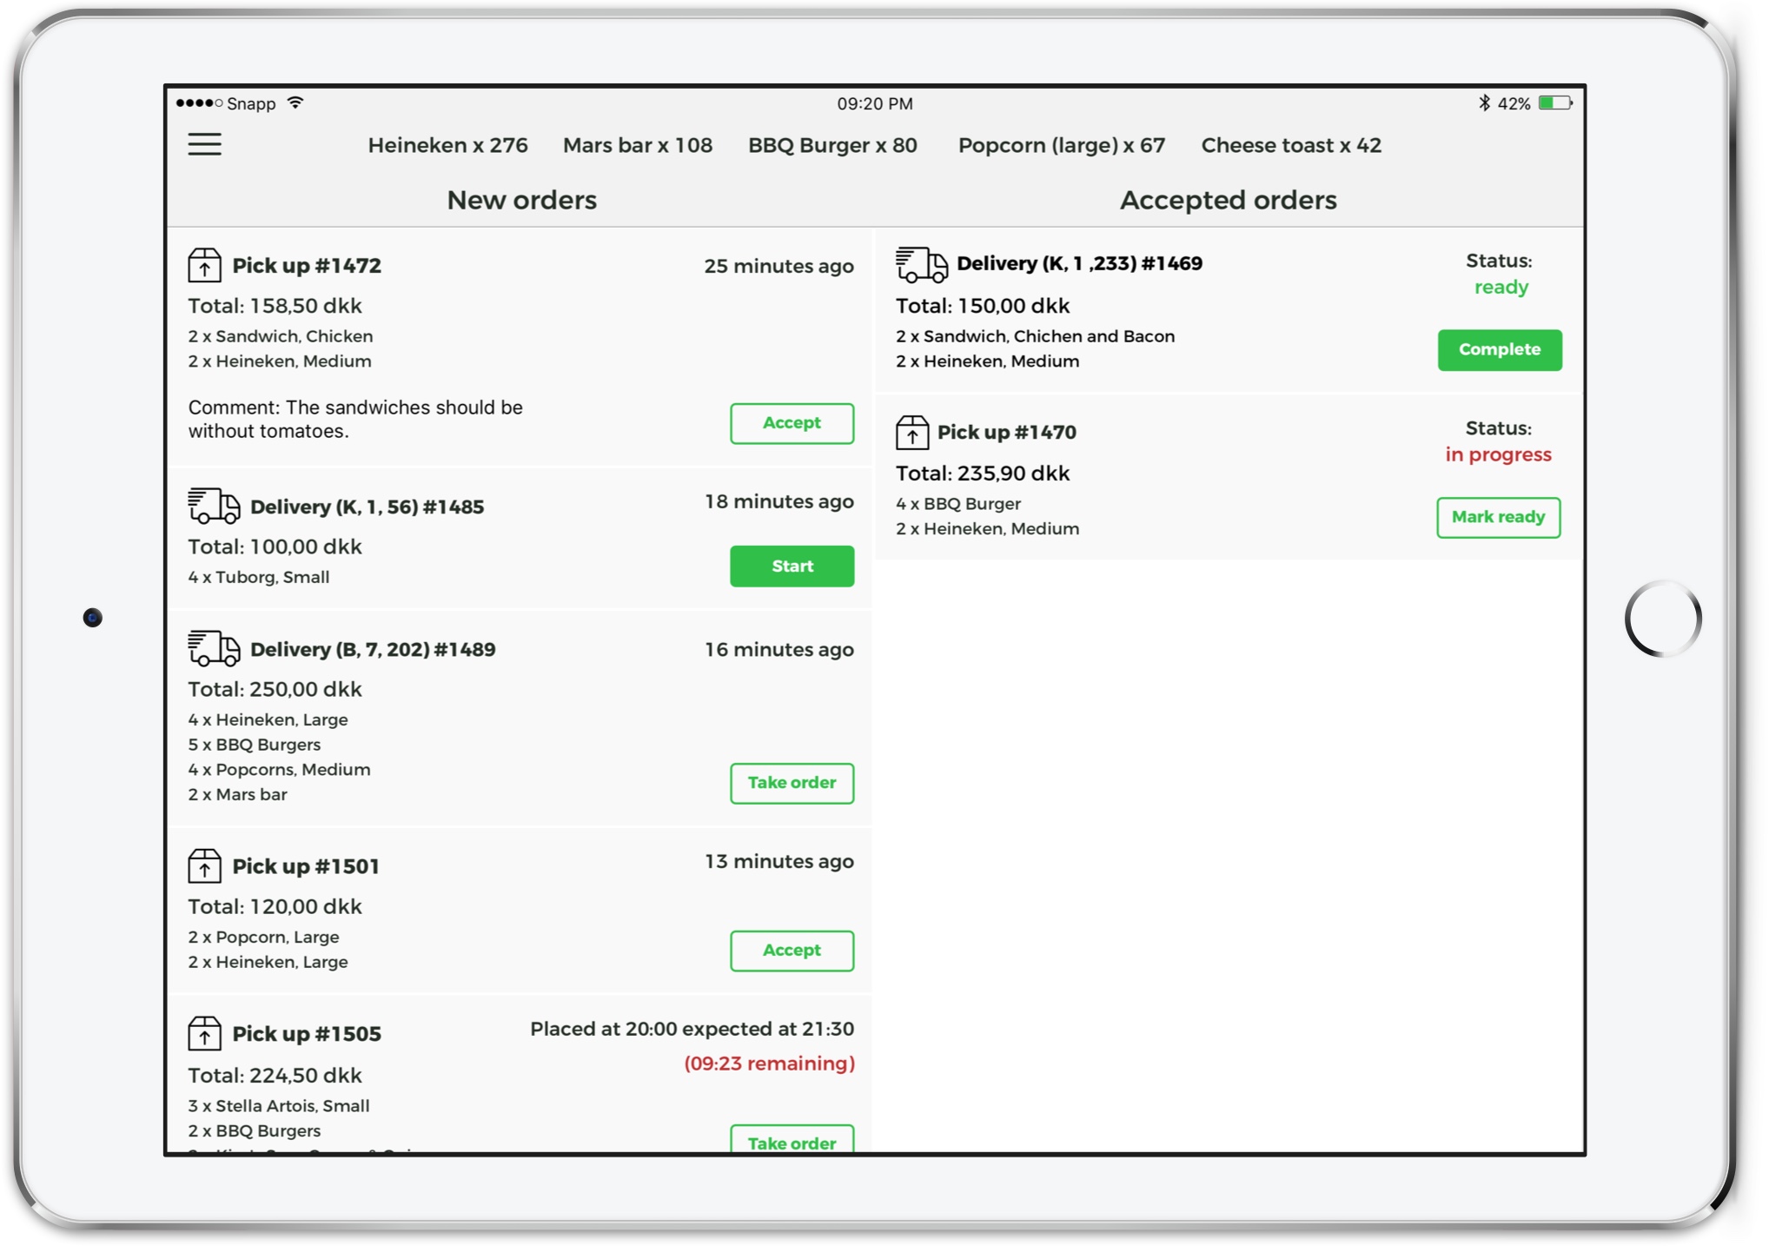Image resolution: width=1769 pixels, height=1246 pixels.
Task: Click the delivery truck icon for order #1489
Action: [214, 648]
